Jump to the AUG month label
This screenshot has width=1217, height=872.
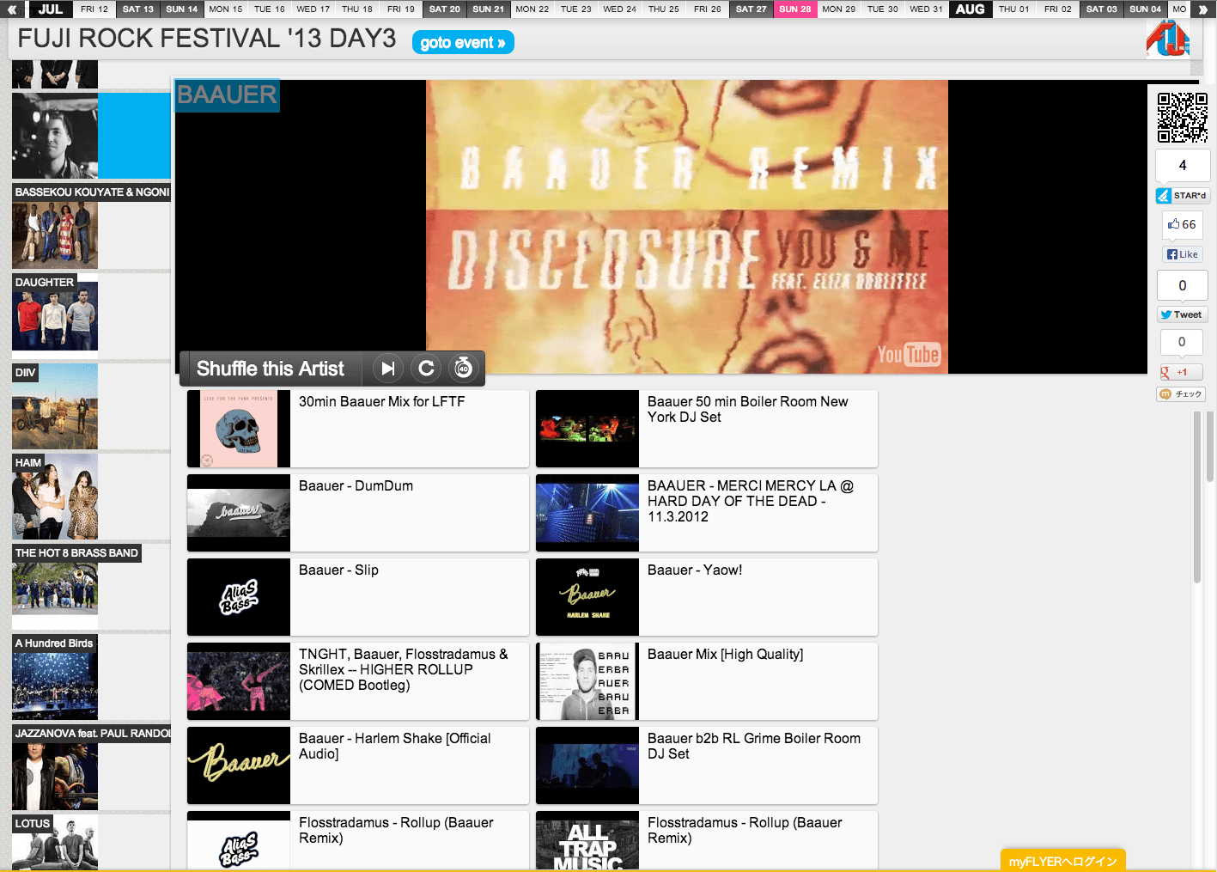click(x=971, y=9)
